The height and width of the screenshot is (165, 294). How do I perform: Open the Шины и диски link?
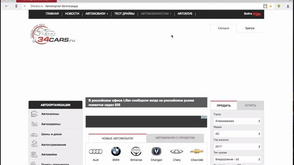51,134
